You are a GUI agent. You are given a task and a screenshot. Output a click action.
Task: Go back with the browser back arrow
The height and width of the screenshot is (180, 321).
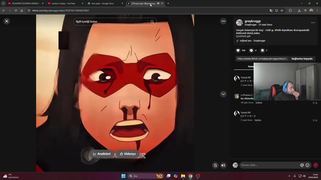[x=4, y=10]
